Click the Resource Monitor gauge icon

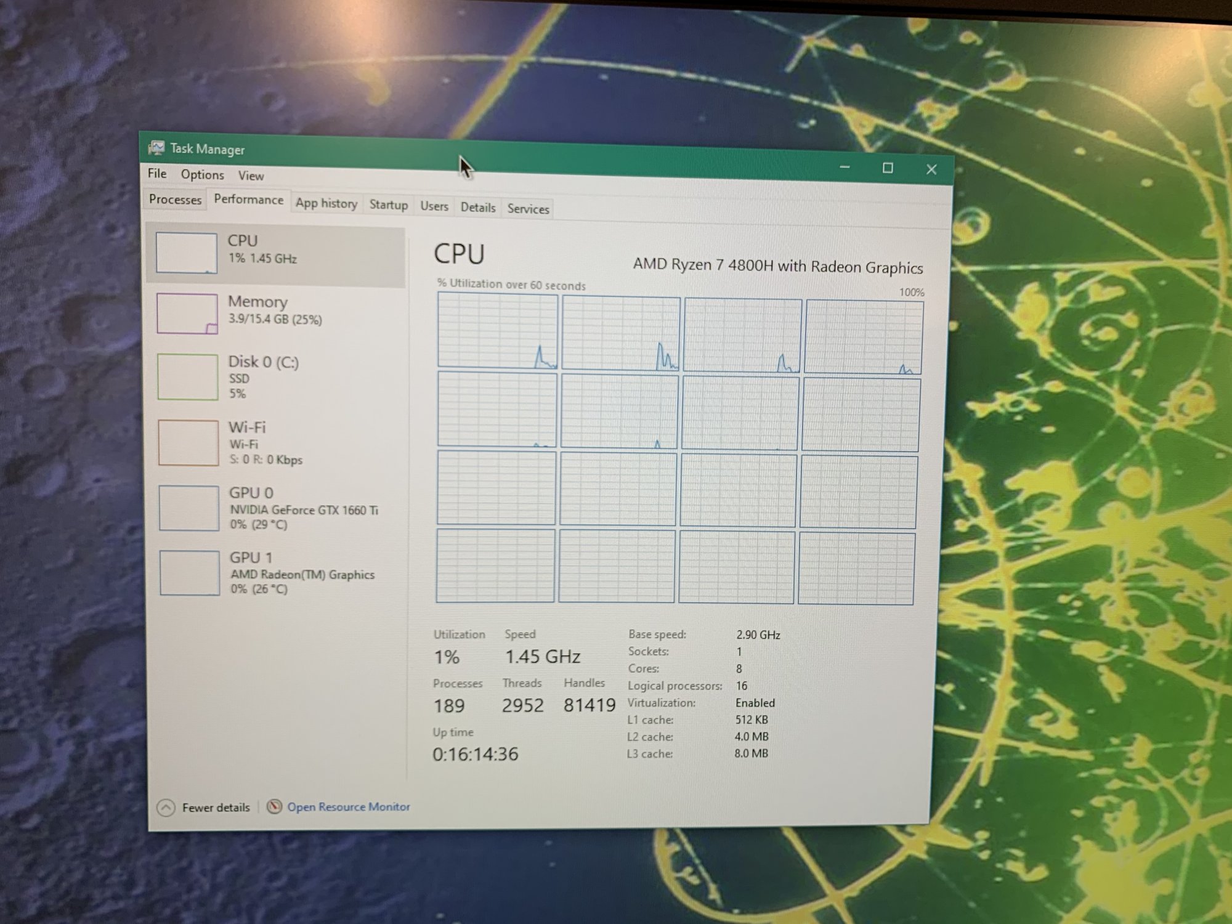point(275,806)
